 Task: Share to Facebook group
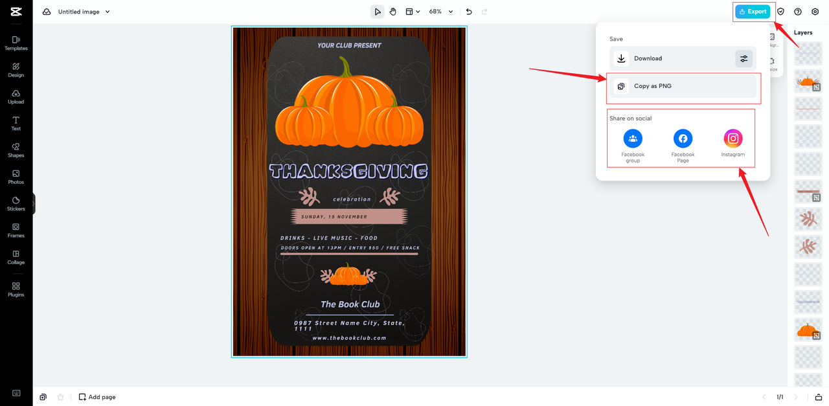coord(633,146)
